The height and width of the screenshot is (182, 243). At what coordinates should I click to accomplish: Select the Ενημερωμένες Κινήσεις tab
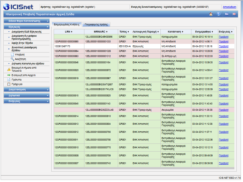(x=67, y=24)
